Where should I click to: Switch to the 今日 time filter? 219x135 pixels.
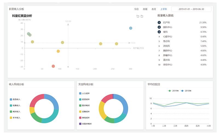(136, 9)
